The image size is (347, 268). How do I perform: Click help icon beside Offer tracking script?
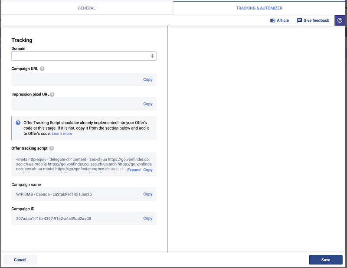click(x=52, y=148)
